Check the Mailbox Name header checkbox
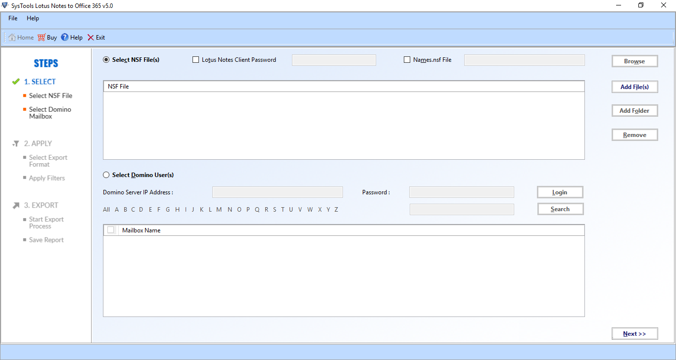Image resolution: width=676 pixels, height=360 pixels. (111, 230)
